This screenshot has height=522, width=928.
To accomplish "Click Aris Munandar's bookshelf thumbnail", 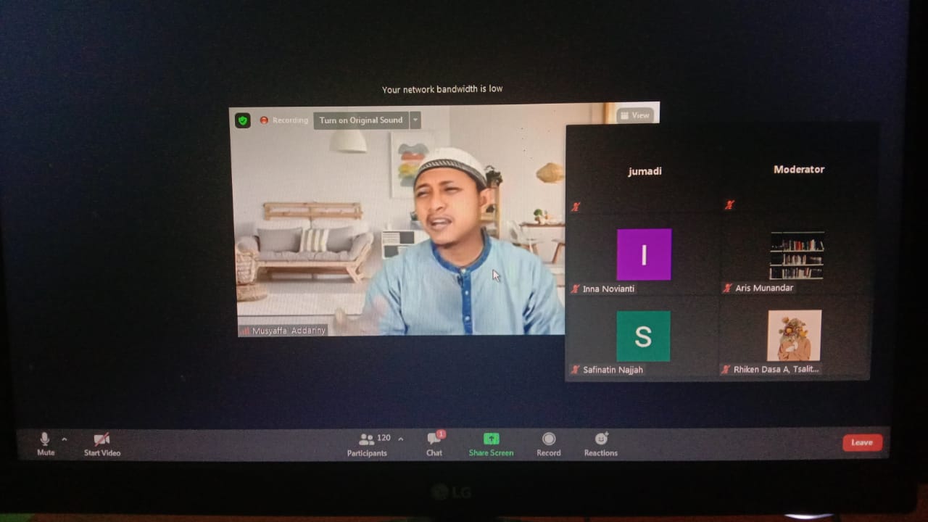I will click(797, 255).
